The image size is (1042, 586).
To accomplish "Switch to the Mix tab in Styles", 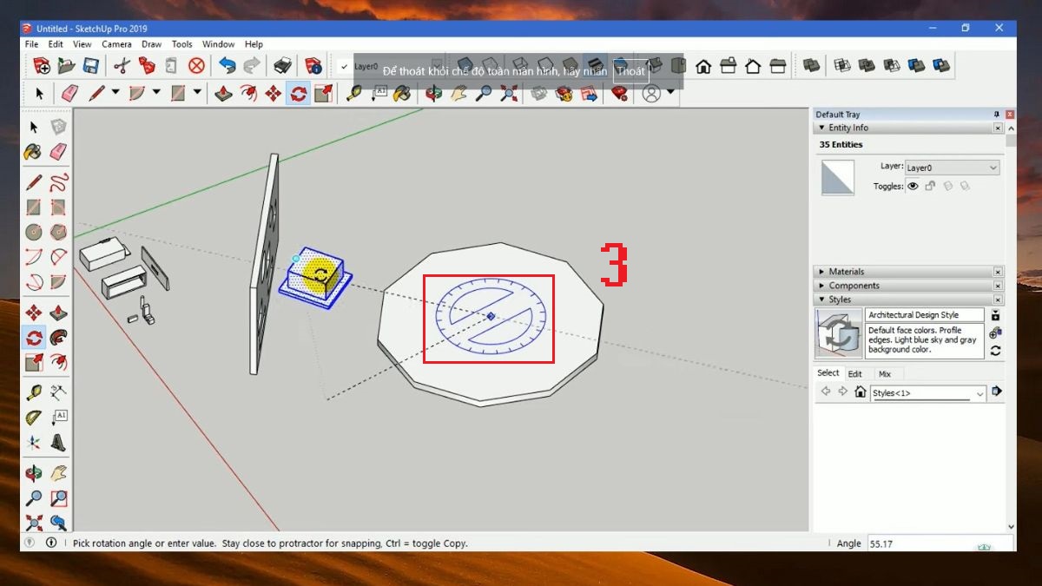I will tap(885, 374).
